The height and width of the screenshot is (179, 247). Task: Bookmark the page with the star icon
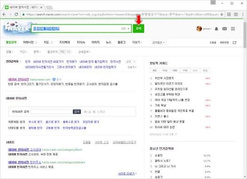(222, 14)
